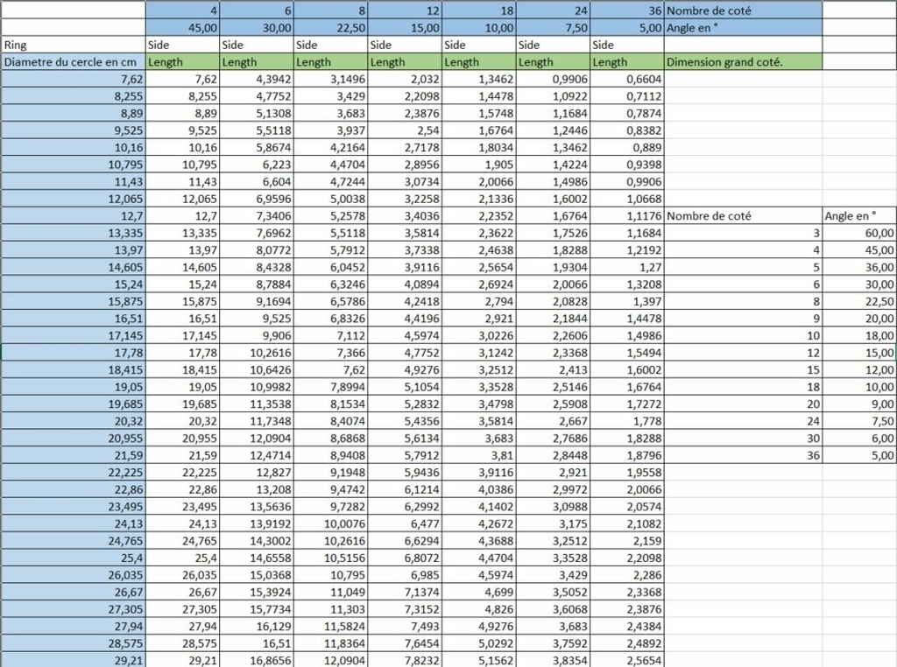The image size is (897, 667).
Task: Select the cell with value 1,27
Action: [627, 267]
